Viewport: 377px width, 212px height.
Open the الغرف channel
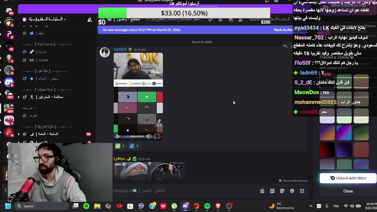(56, 115)
